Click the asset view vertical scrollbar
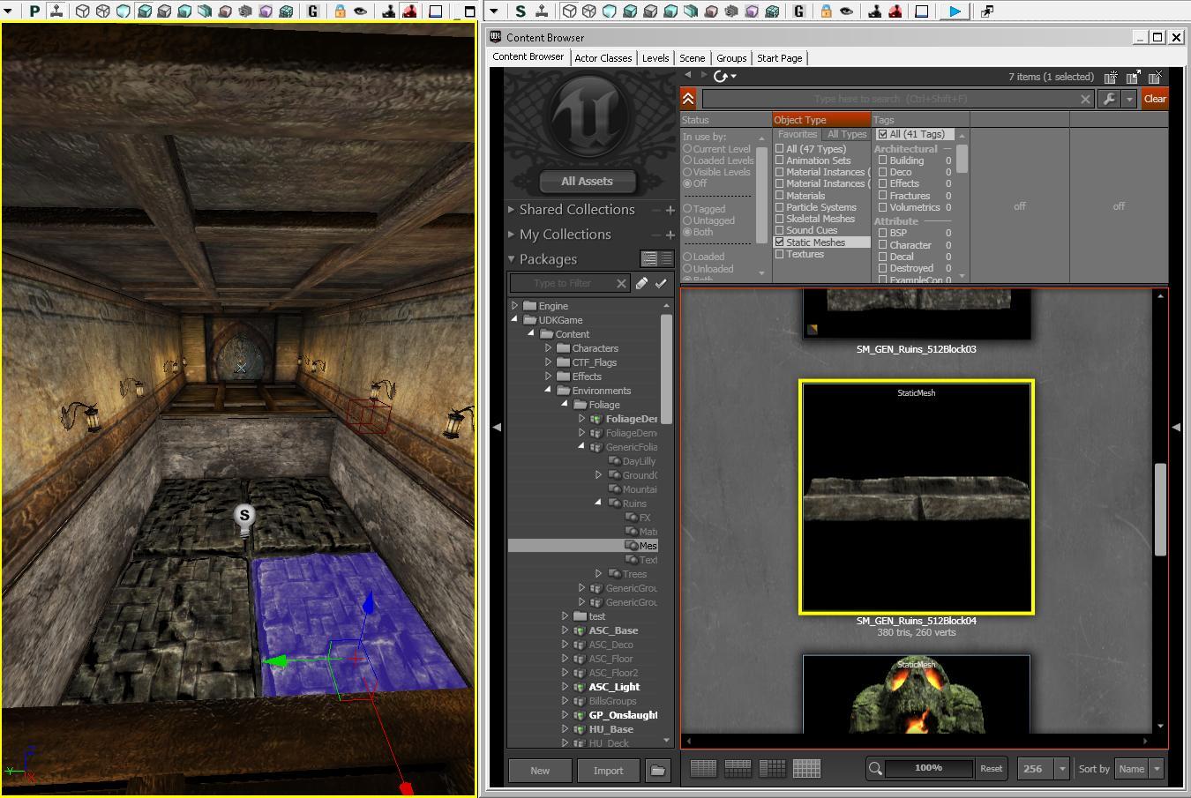The height and width of the screenshot is (798, 1191). tap(1160, 510)
